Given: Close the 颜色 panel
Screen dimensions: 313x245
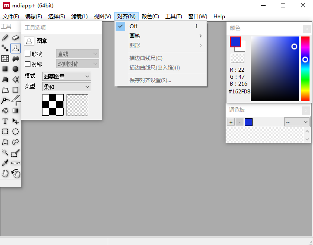Looking at the screenshot, I should pos(307,29).
